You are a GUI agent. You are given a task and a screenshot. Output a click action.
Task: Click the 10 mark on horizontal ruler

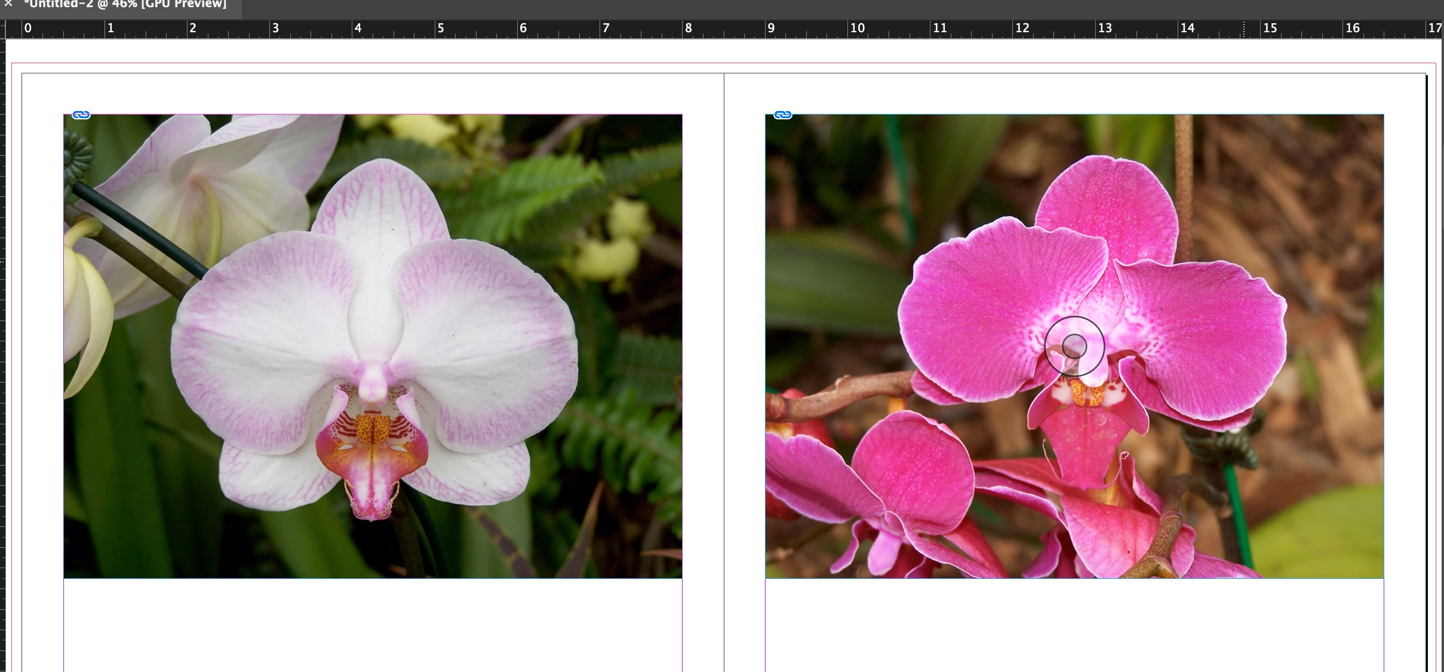click(x=857, y=28)
